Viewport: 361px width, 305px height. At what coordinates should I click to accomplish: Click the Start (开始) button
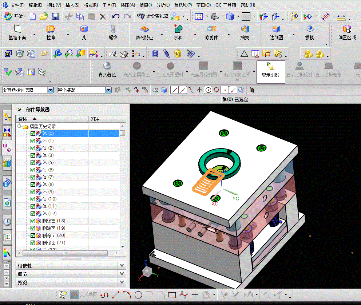click(x=15, y=16)
